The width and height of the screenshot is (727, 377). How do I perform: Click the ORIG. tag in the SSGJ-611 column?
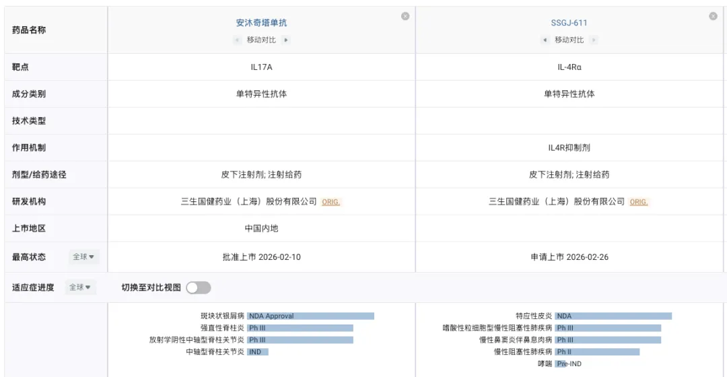click(639, 202)
